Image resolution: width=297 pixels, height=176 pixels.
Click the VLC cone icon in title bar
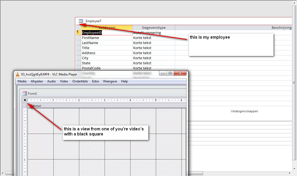point(18,74)
